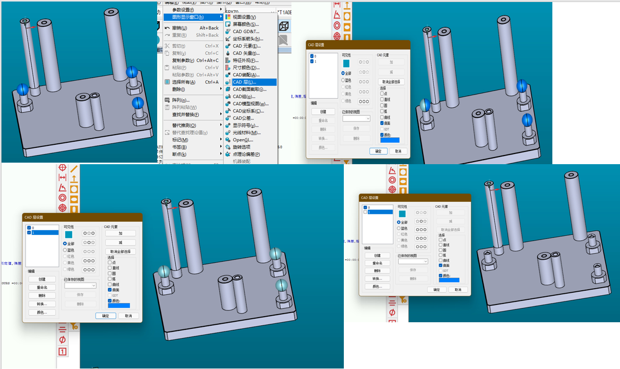Re-check the unchecked layer 1 checkbox
Screen dimensions: 620x369
tap(365, 212)
